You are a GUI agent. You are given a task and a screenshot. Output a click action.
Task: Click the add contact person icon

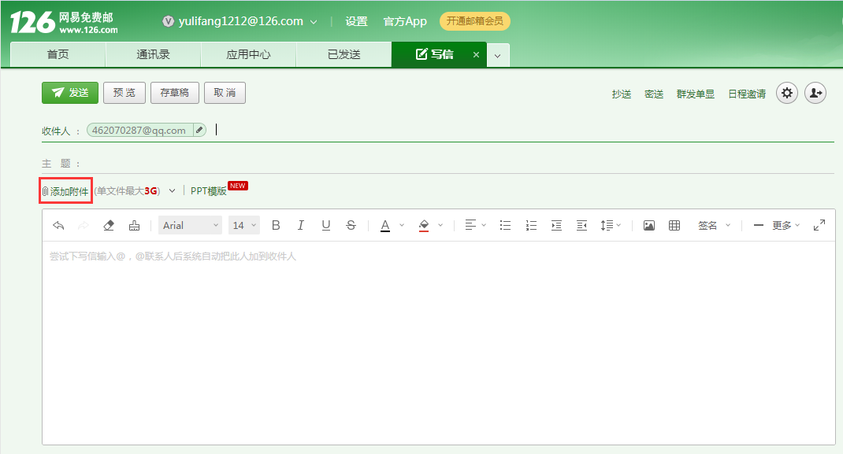[x=815, y=93]
